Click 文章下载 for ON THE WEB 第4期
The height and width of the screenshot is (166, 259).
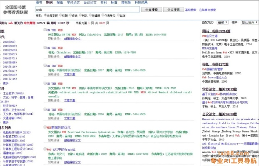[70, 118]
